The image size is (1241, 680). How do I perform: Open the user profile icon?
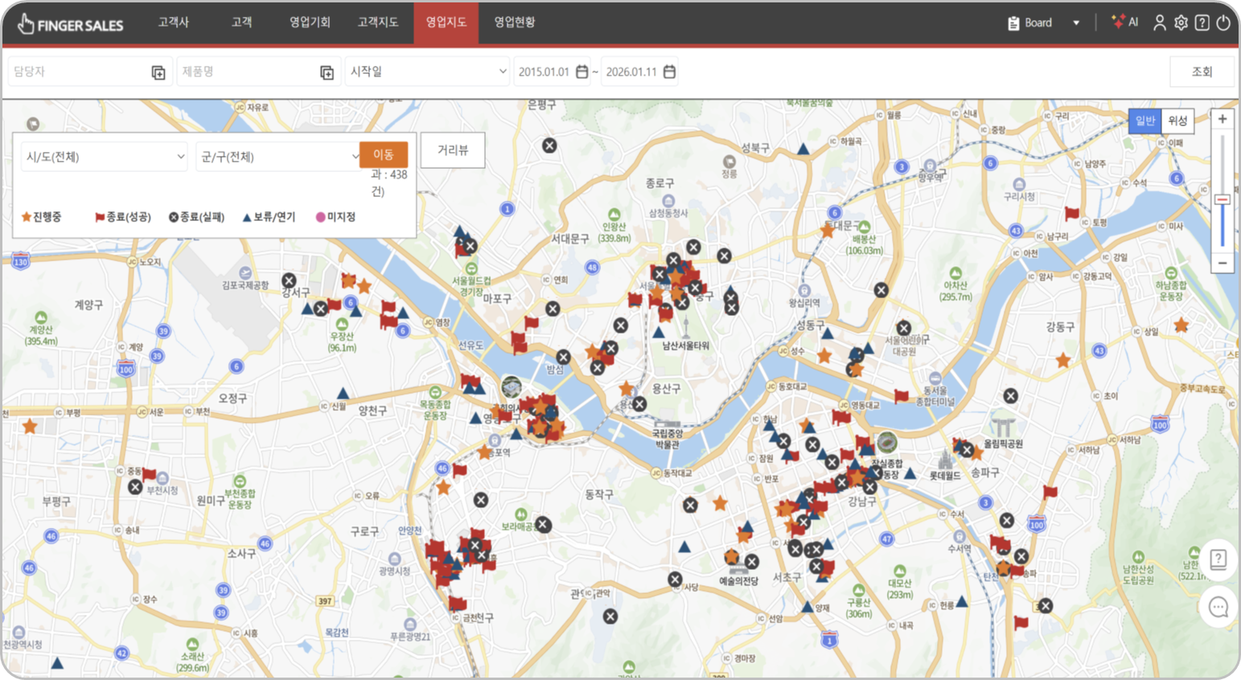point(1159,23)
